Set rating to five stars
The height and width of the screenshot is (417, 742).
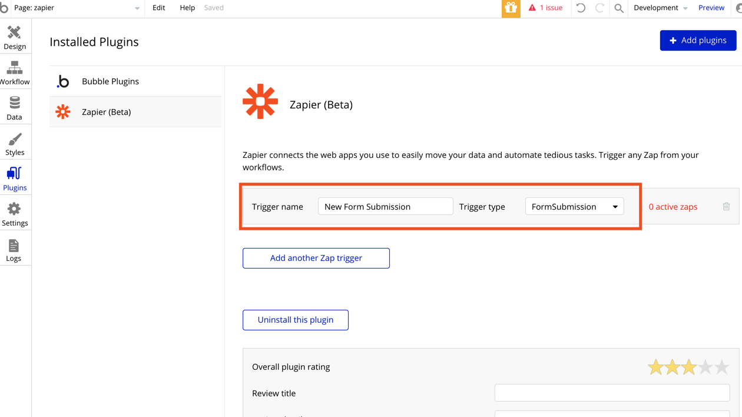[x=721, y=368]
